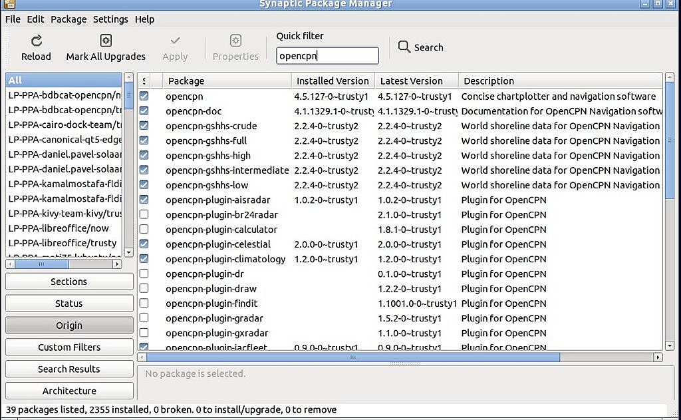Click the Reload toolbar icon
The height and width of the screenshot is (420, 681).
point(37,41)
